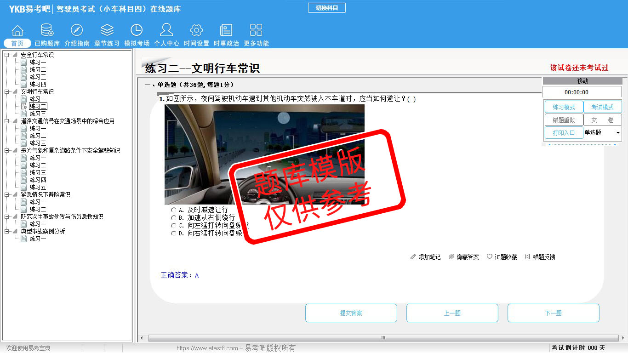628x353 pixels.
Task: Open the 模拟考场 clock icon
Action: 137,30
